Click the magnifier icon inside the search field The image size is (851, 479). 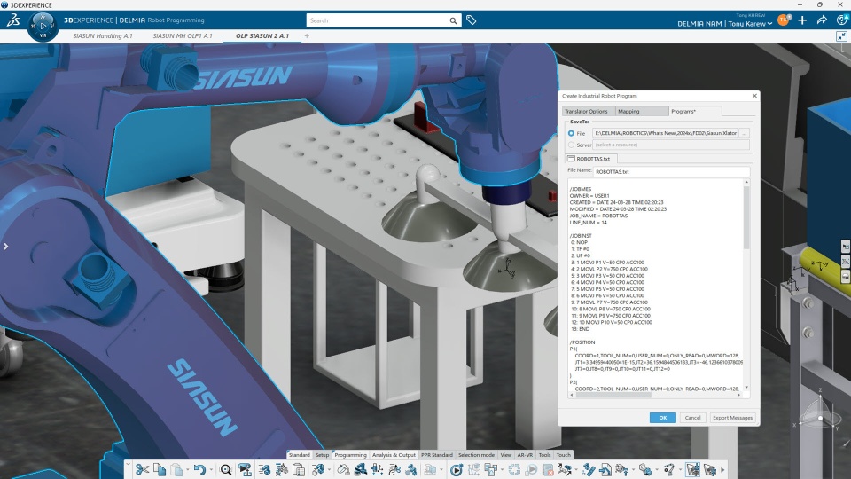coord(453,20)
